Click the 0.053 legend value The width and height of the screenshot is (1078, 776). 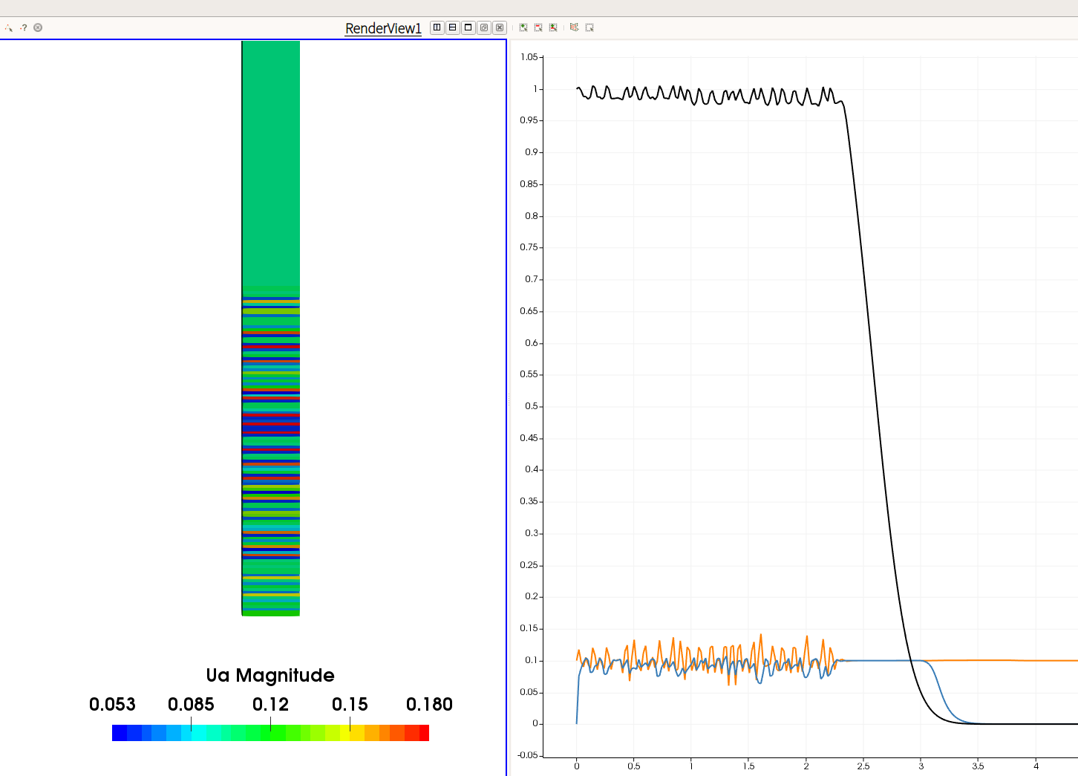[112, 704]
